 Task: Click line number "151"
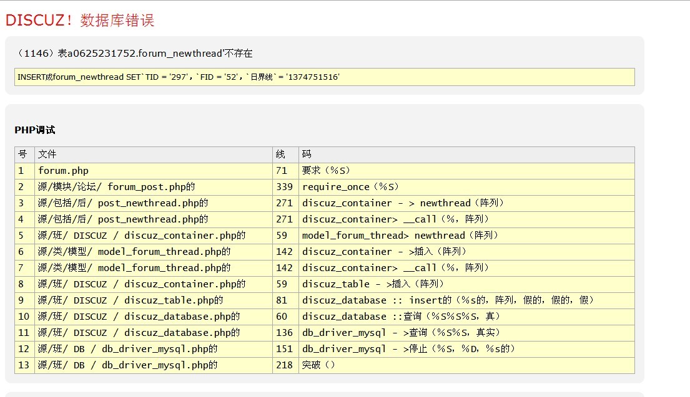(284, 349)
